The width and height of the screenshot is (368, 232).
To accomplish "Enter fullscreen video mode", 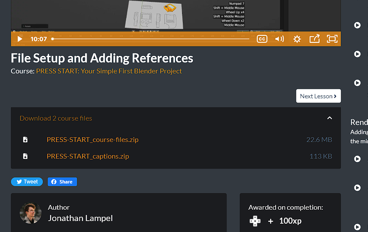I will [x=332, y=39].
